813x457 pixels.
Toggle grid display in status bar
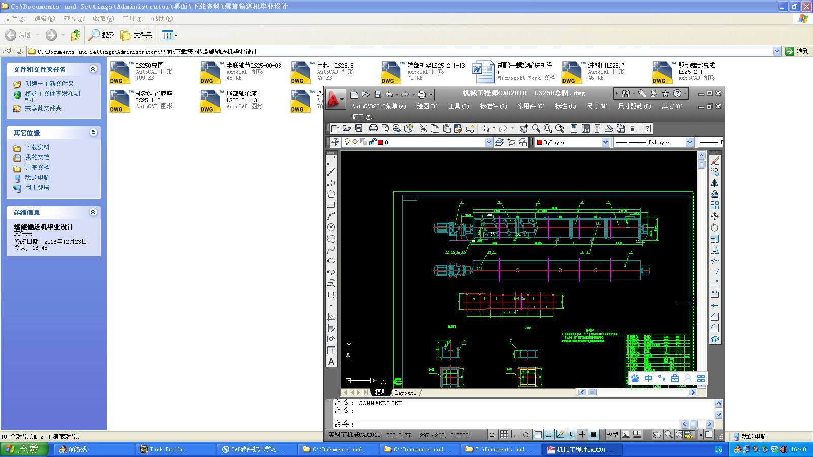(504, 435)
